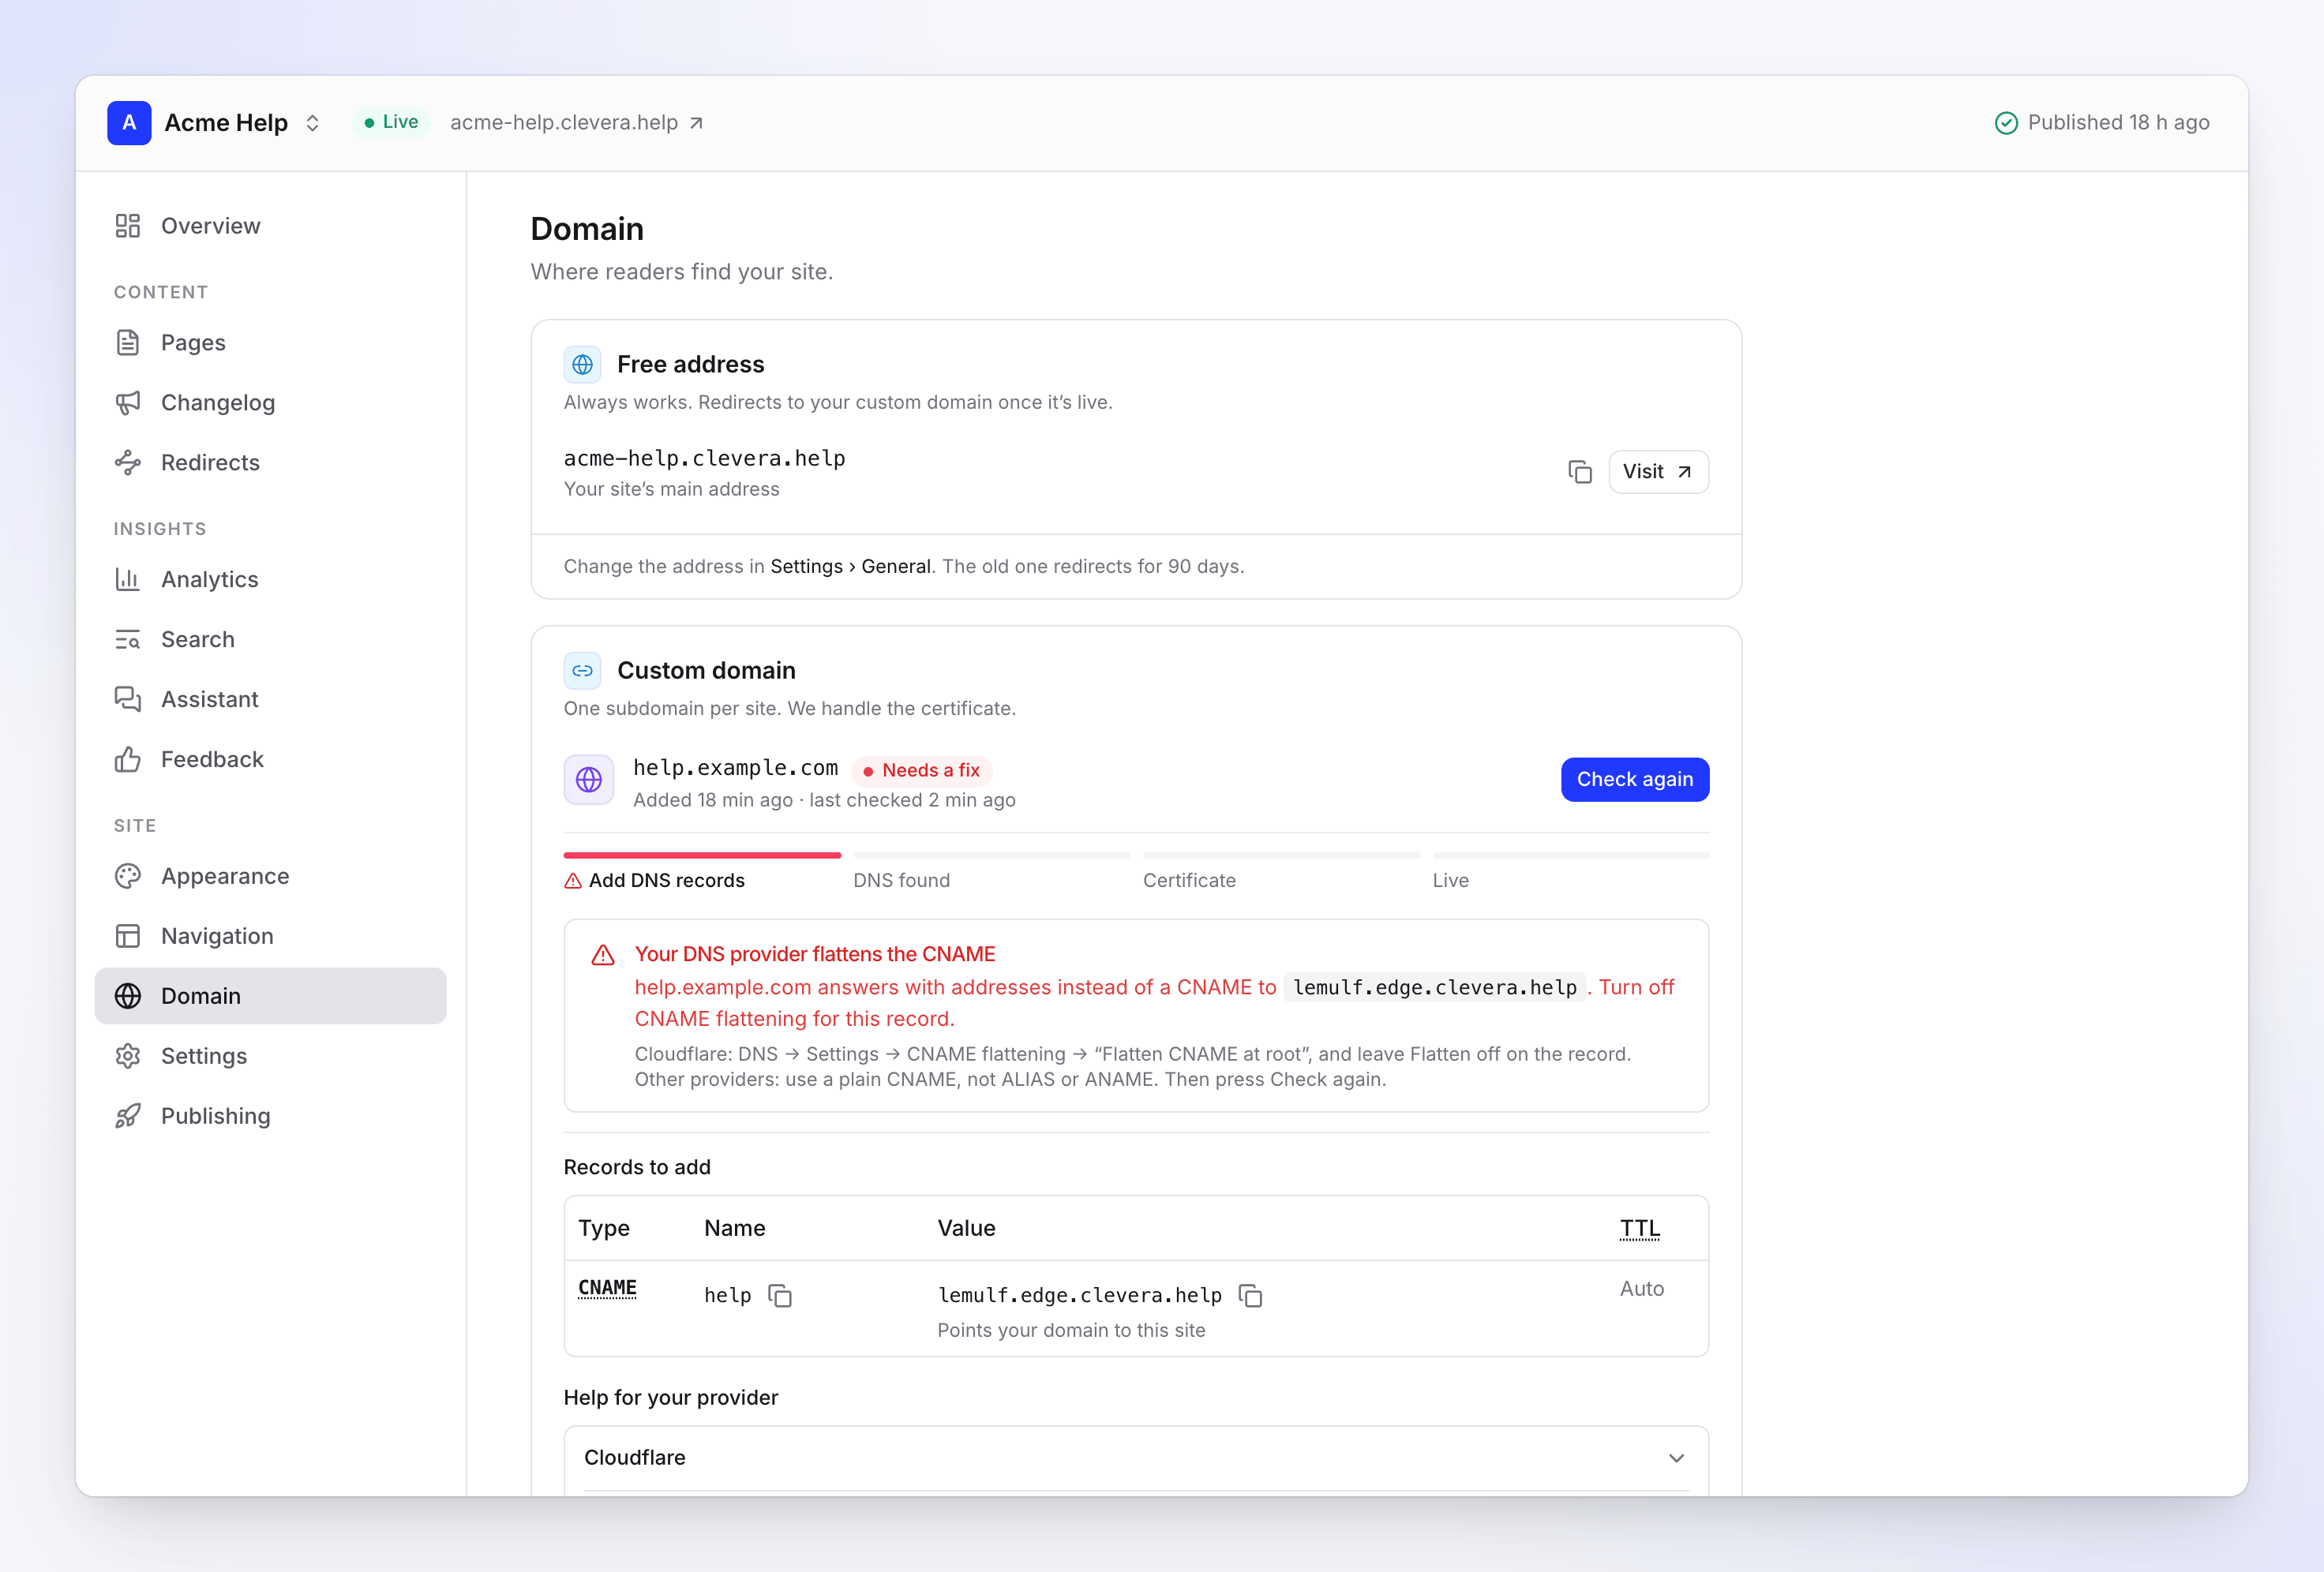Click the Cloudflare dropdown chevron arrow

[x=1677, y=1459]
